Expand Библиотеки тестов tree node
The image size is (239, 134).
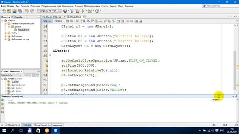tap(6, 39)
